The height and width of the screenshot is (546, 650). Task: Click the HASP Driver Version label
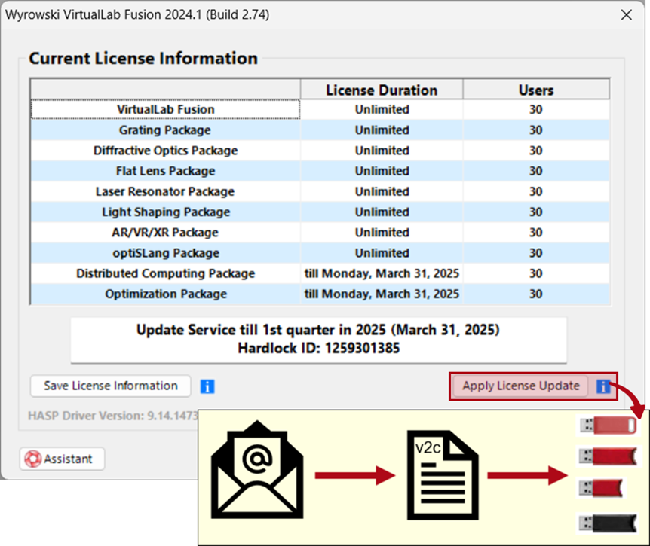coord(113,416)
